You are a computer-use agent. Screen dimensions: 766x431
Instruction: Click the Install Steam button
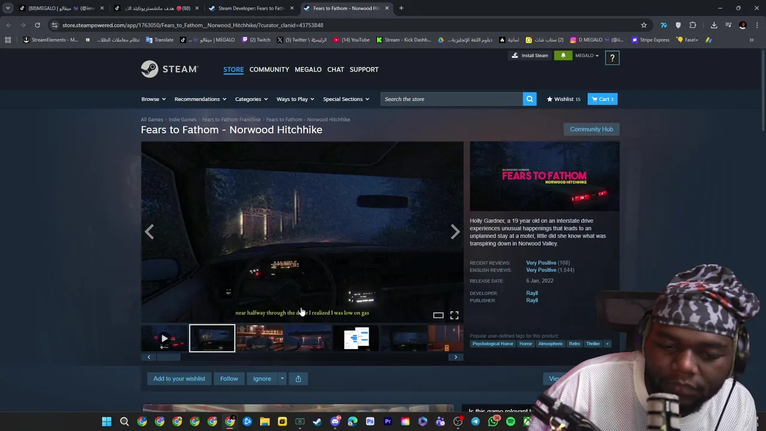tap(530, 56)
